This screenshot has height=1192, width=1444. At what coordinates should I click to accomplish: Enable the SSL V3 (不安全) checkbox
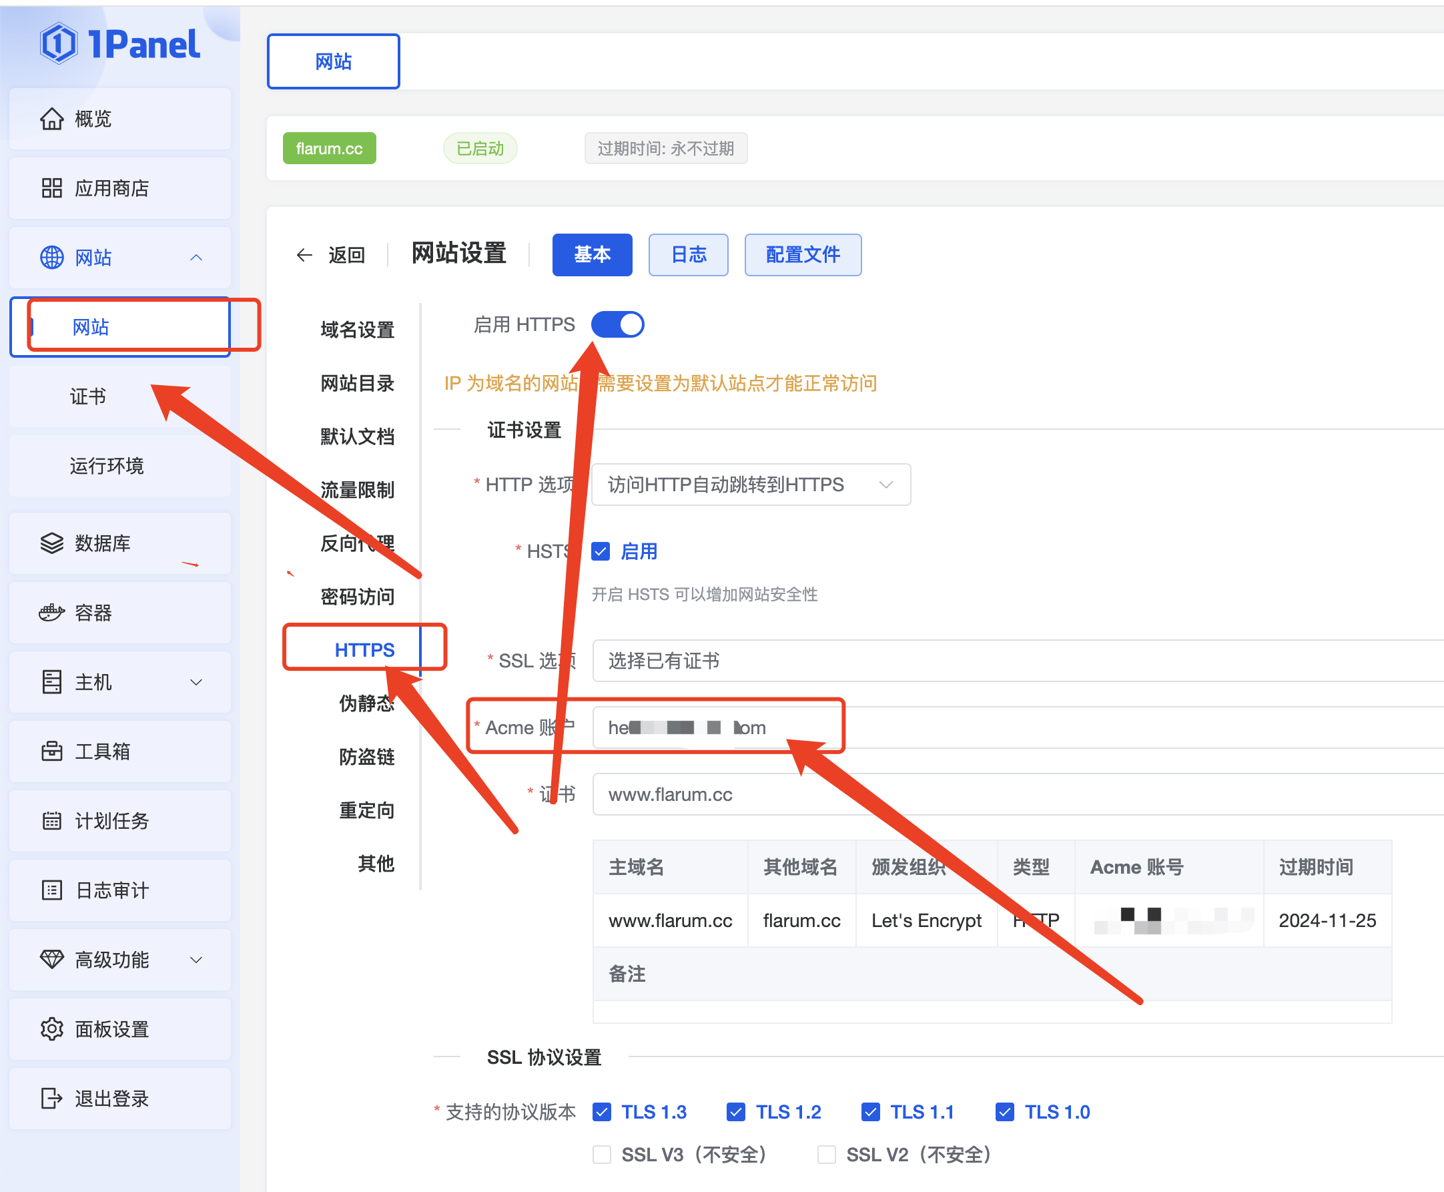(x=602, y=1154)
